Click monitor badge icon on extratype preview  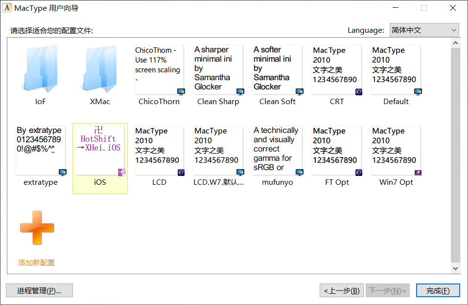[x=62, y=173]
